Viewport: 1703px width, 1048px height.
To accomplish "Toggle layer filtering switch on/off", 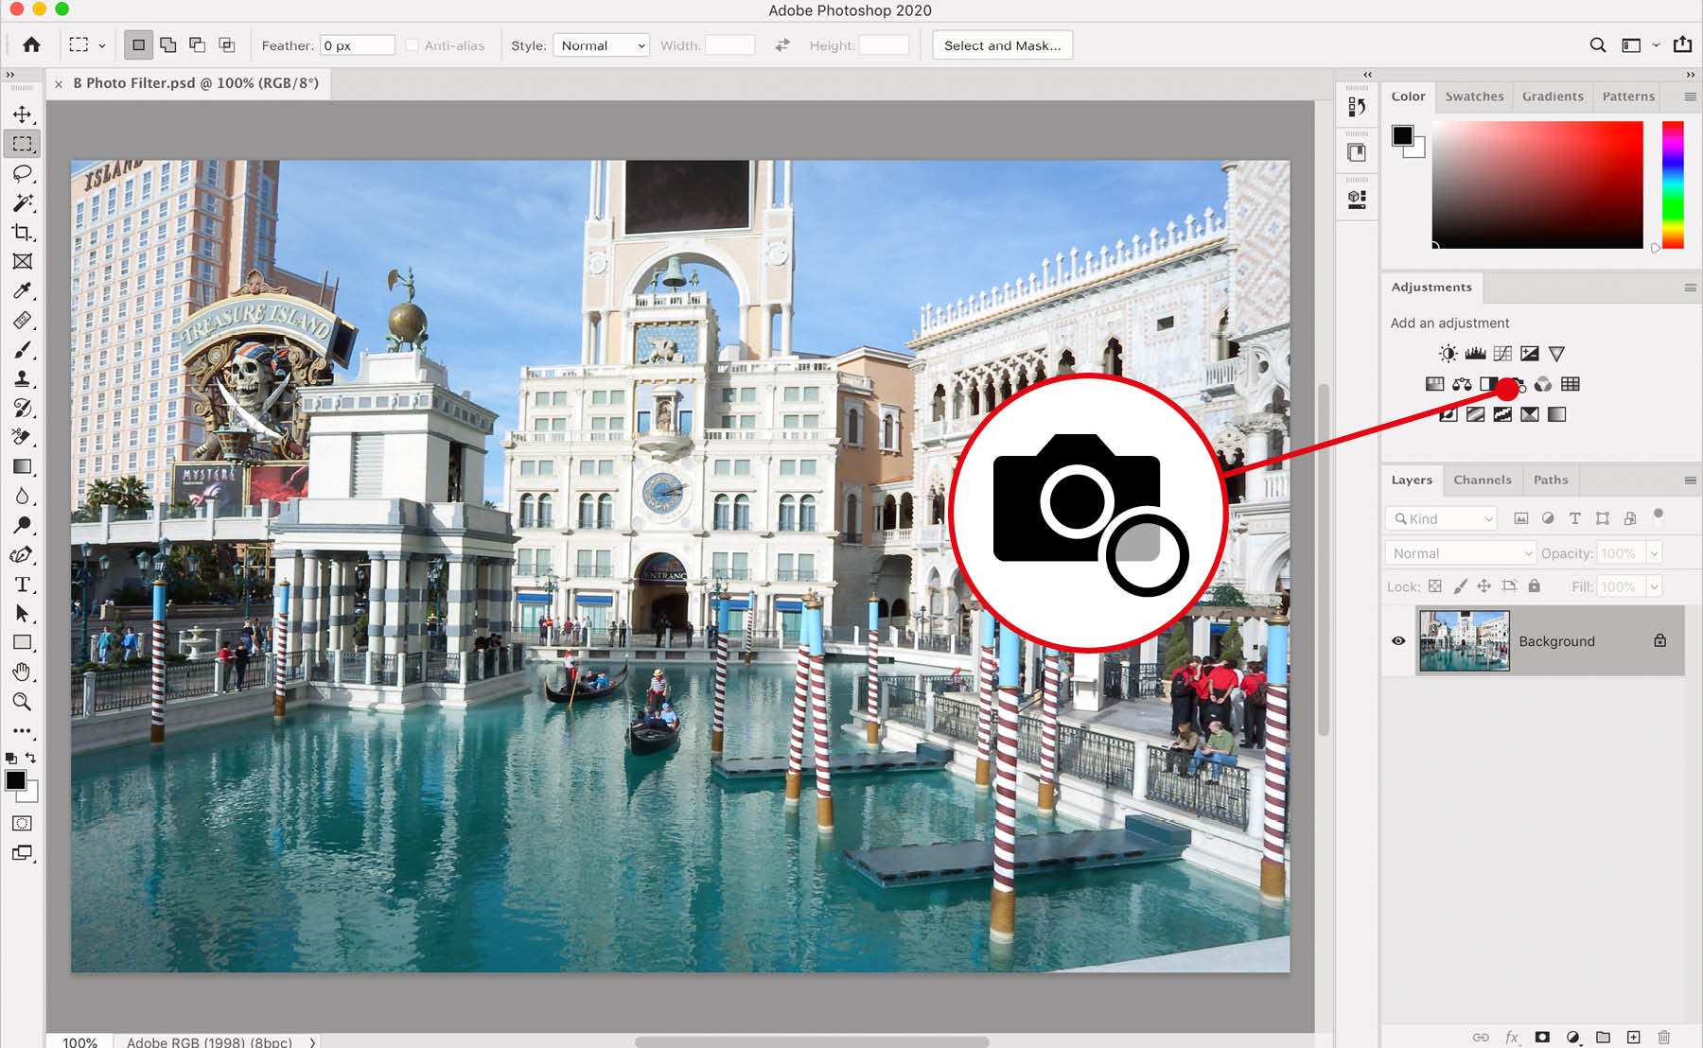I will [x=1658, y=516].
